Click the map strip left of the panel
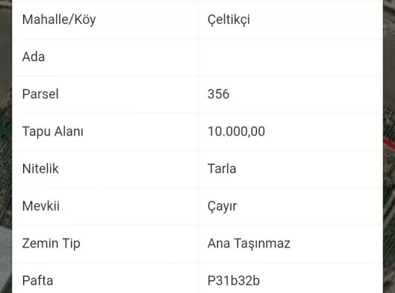This screenshot has width=395, height=293. coord(6,146)
